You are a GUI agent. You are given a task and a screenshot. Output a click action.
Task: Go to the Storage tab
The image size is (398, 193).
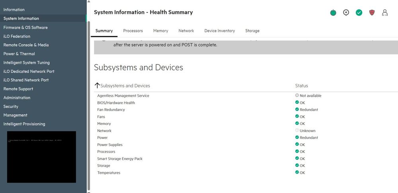(x=252, y=31)
